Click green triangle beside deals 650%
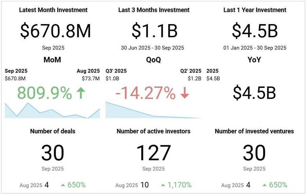306x194 pixels. click(x=63, y=185)
